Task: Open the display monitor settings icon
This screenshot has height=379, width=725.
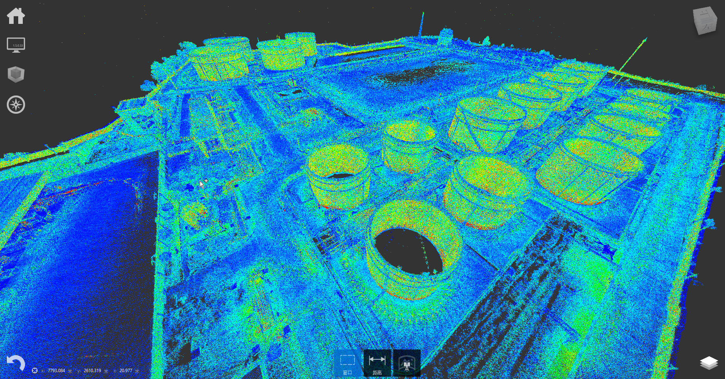Action: 16,45
